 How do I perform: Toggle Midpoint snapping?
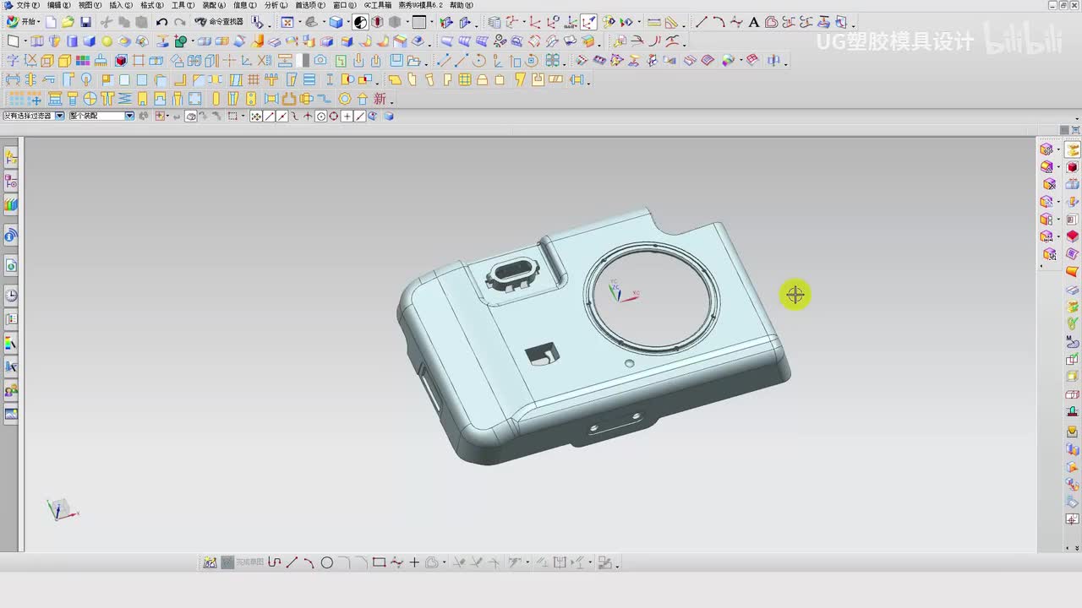pyautogui.click(x=282, y=117)
